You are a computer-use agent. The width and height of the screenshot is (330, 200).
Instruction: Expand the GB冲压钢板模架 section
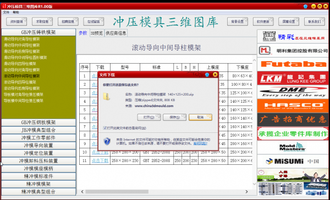38,123
